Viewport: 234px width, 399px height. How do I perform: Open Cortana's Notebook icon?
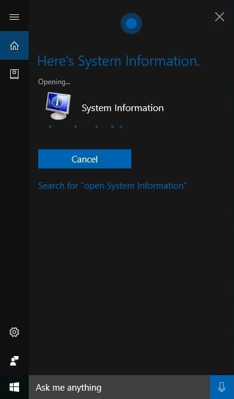(x=14, y=74)
